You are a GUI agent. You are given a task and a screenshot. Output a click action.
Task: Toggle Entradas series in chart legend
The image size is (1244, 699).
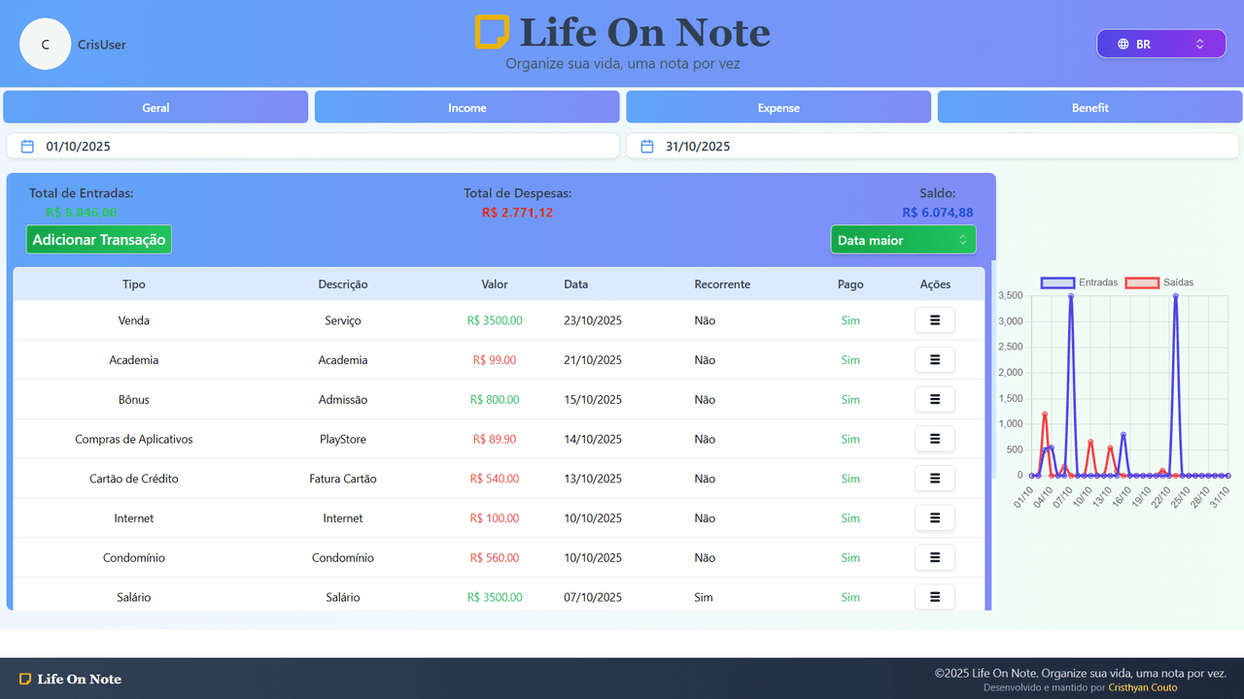point(1079,283)
